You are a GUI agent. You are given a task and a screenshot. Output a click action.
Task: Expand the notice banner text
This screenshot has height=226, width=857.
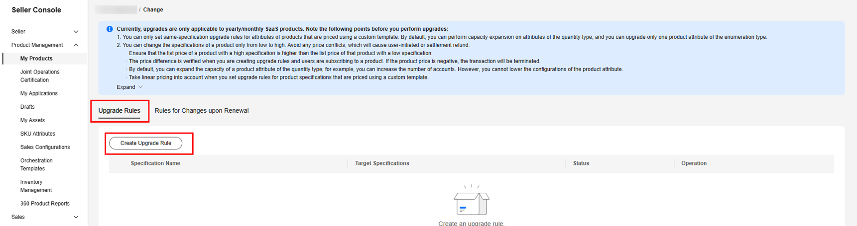(x=129, y=87)
